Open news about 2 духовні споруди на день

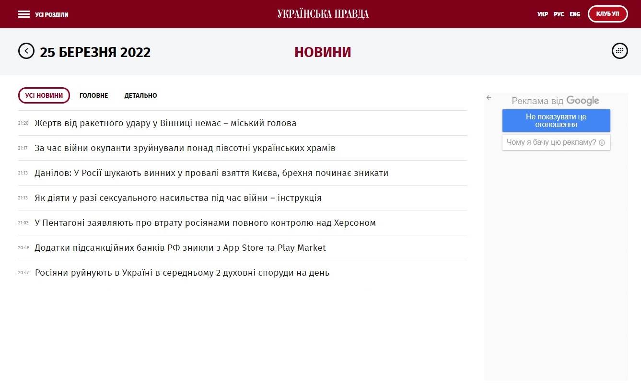click(x=182, y=273)
